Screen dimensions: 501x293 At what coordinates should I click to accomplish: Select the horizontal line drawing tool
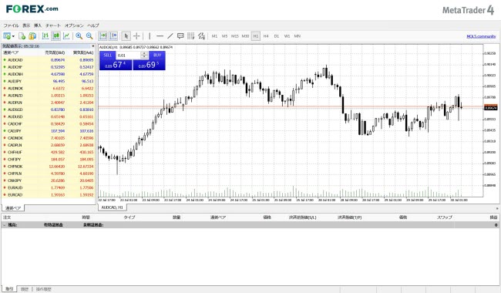160,36
